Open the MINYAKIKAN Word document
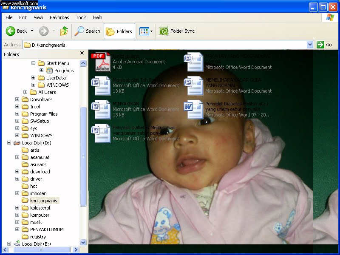This screenshot has width=340, height=255. tap(101, 109)
